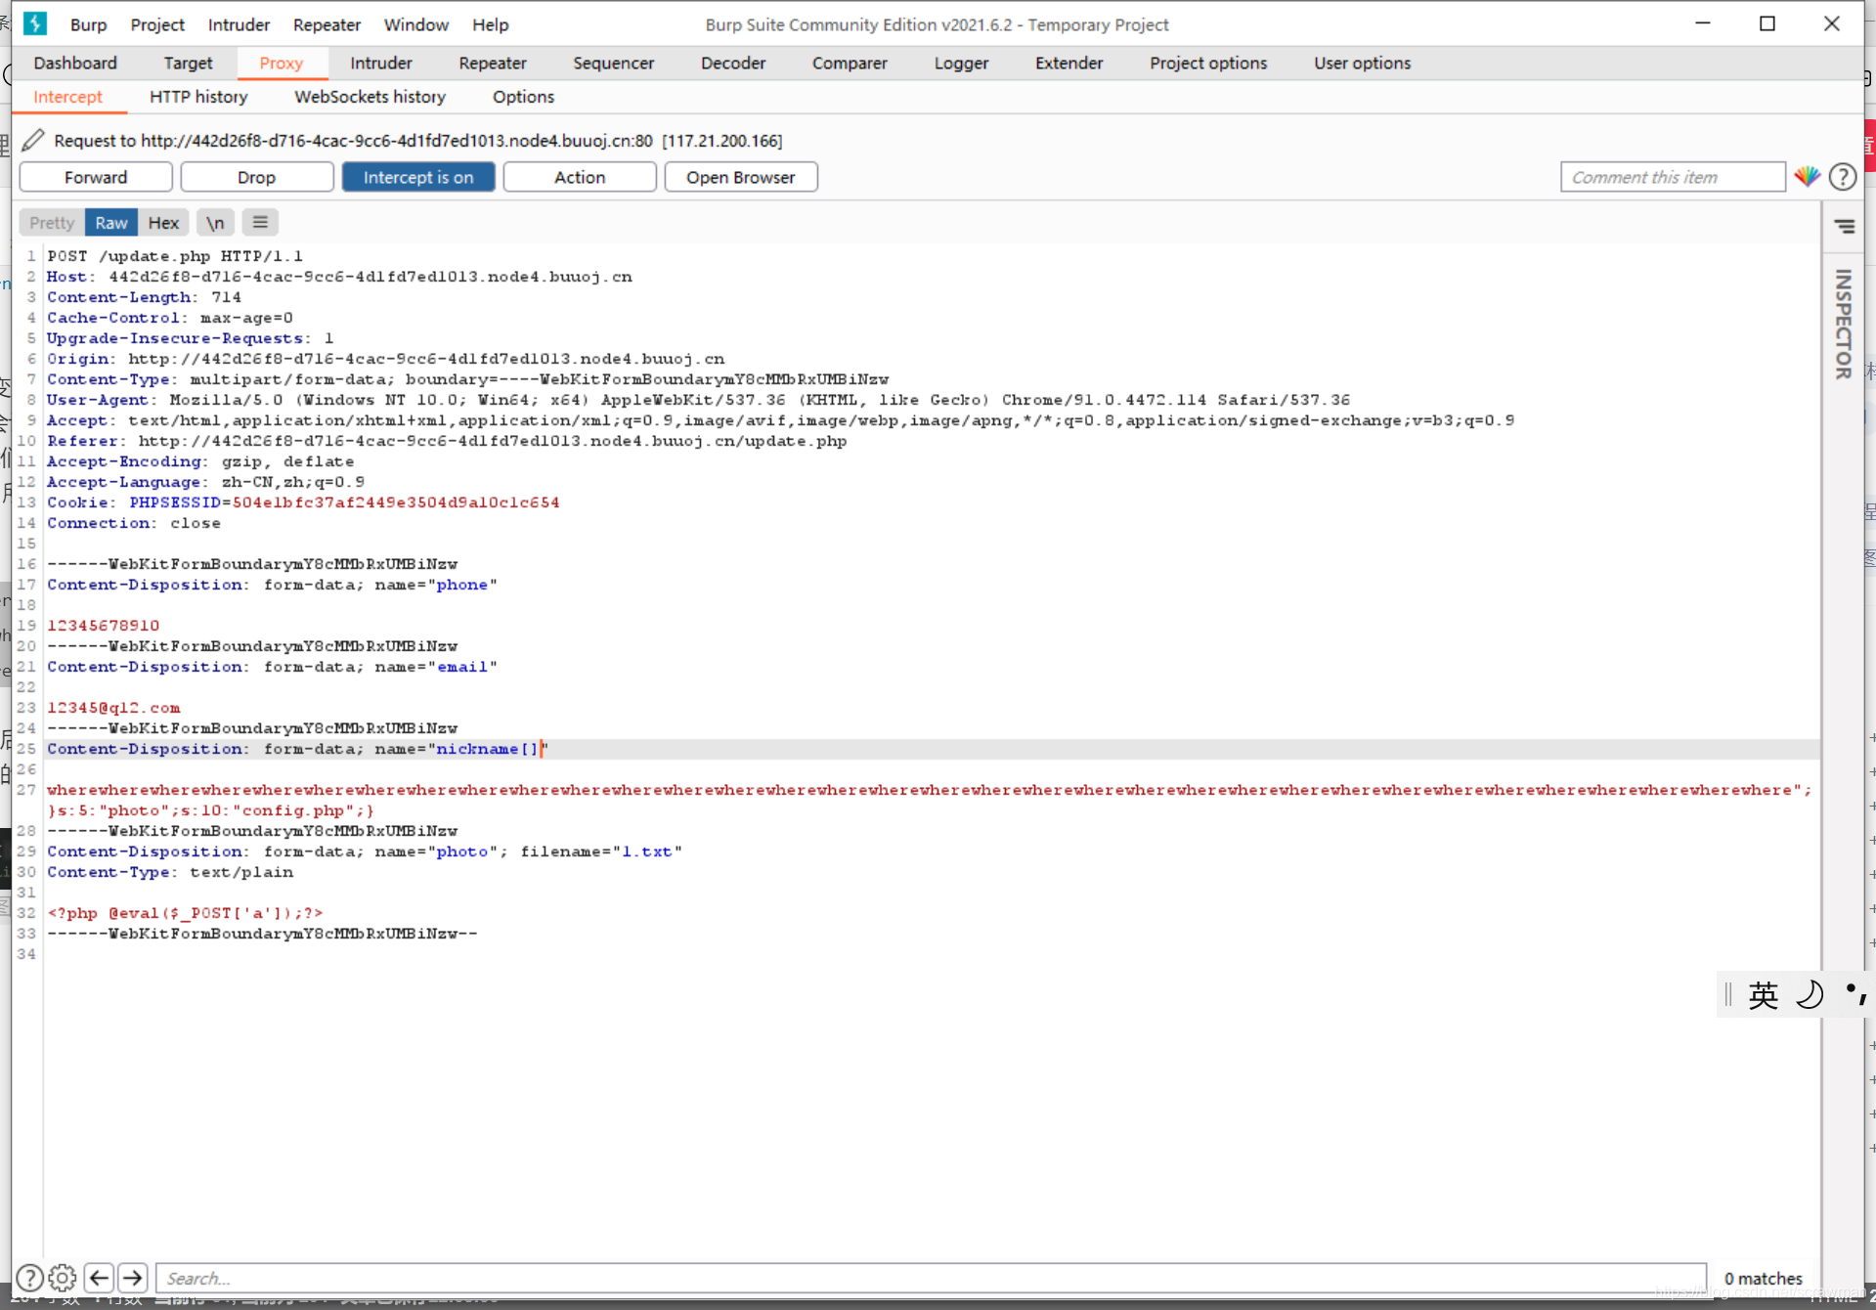The image size is (1876, 1310).
Task: Click the POST /update.php request line
Action: 175,256
